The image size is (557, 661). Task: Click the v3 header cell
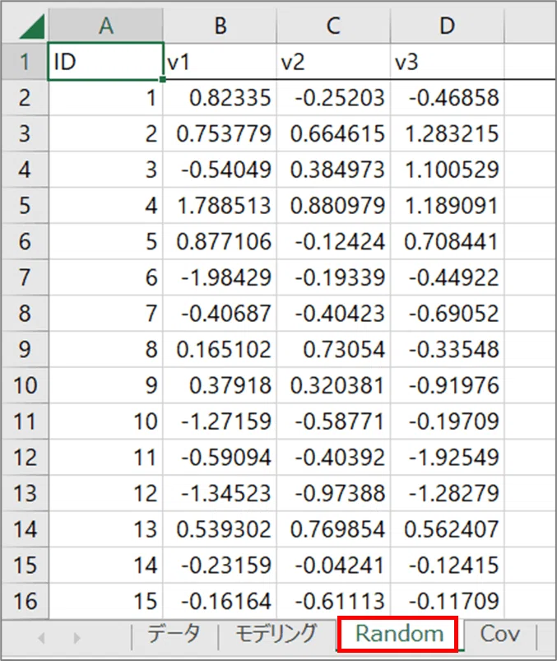tap(448, 62)
